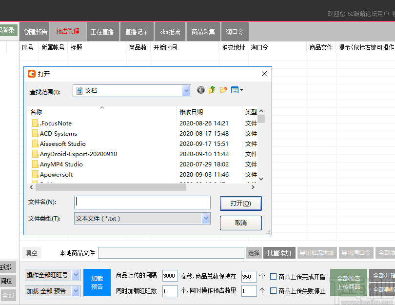This screenshot has height=305, width=395.
Task: Switch to the obs推流 tab
Action: tap(170, 32)
